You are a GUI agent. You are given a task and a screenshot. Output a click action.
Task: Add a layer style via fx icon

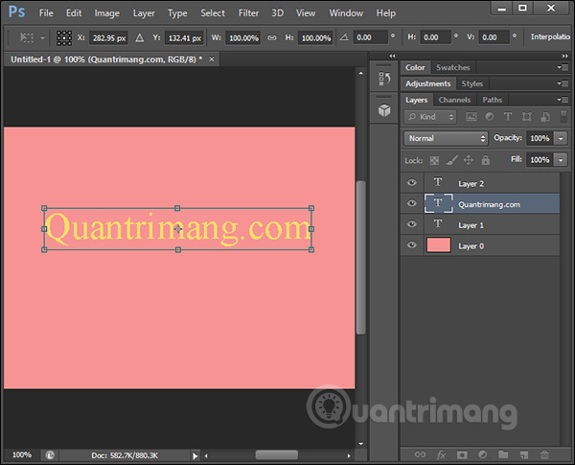442,453
